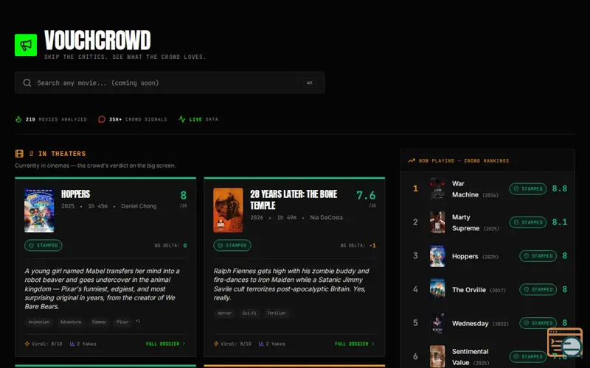The image size is (590, 368).
Task: Click 'BS DELTA: 0' on Hoppers card
Action: [171, 246]
